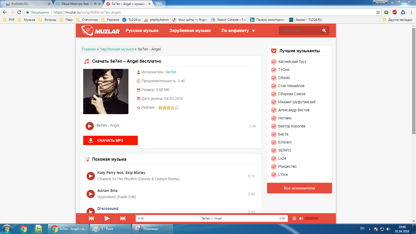The width and height of the screenshot is (416, 234).
Task: Show hidden system tray icons
Action: (x=369, y=229)
